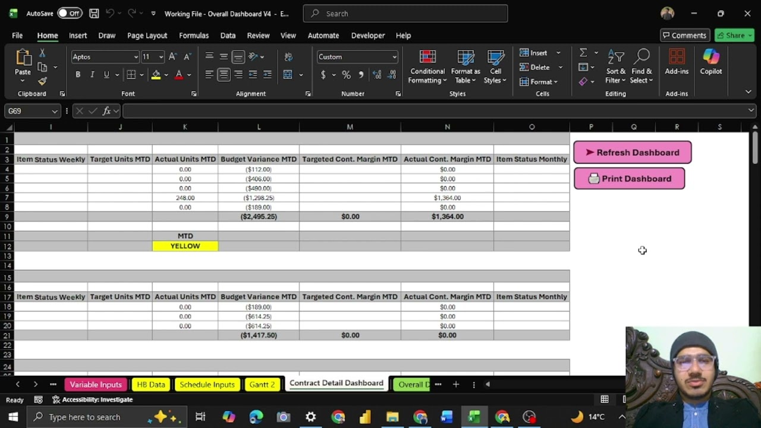Toggle Wrap Text
Image resolution: width=761 pixels, height=428 pixels.
tap(288, 56)
